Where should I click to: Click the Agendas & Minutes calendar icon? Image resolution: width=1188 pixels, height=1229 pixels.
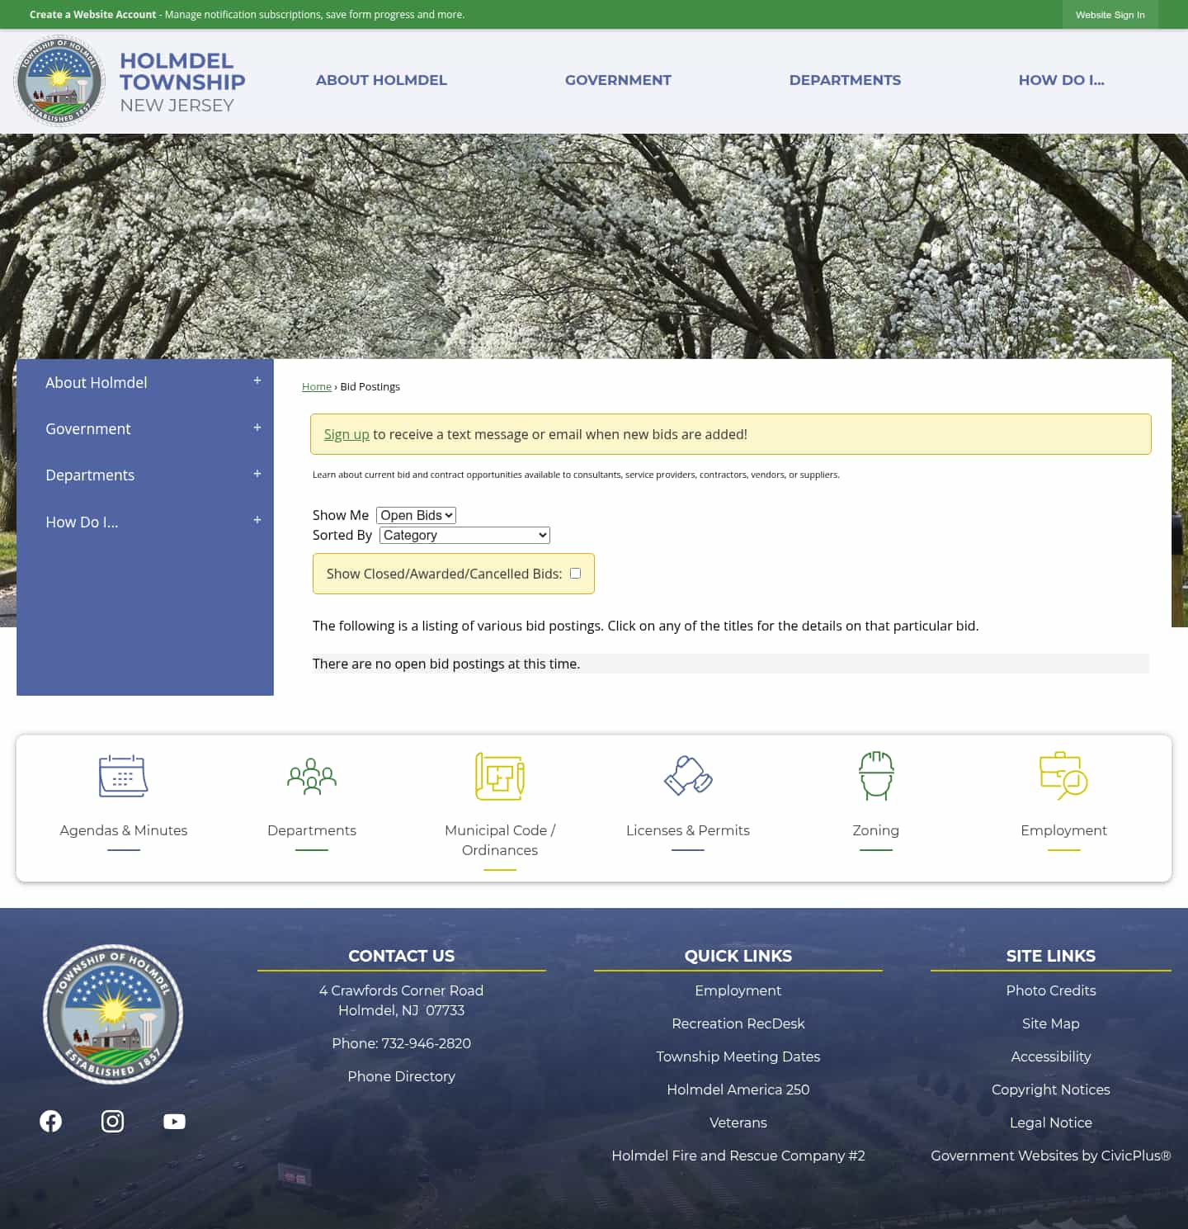coord(123,776)
